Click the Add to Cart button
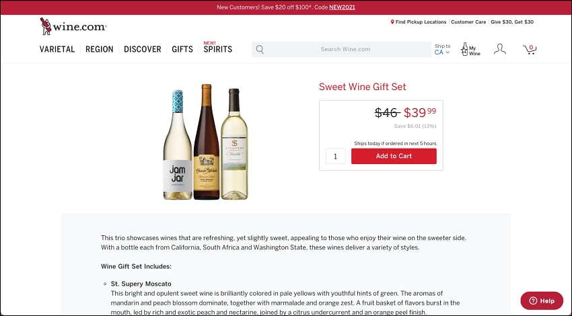The width and height of the screenshot is (572, 316). (x=394, y=156)
